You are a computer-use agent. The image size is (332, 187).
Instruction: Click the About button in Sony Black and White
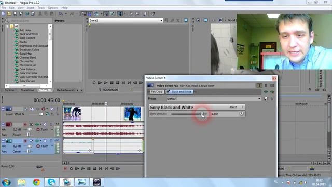click(233, 107)
